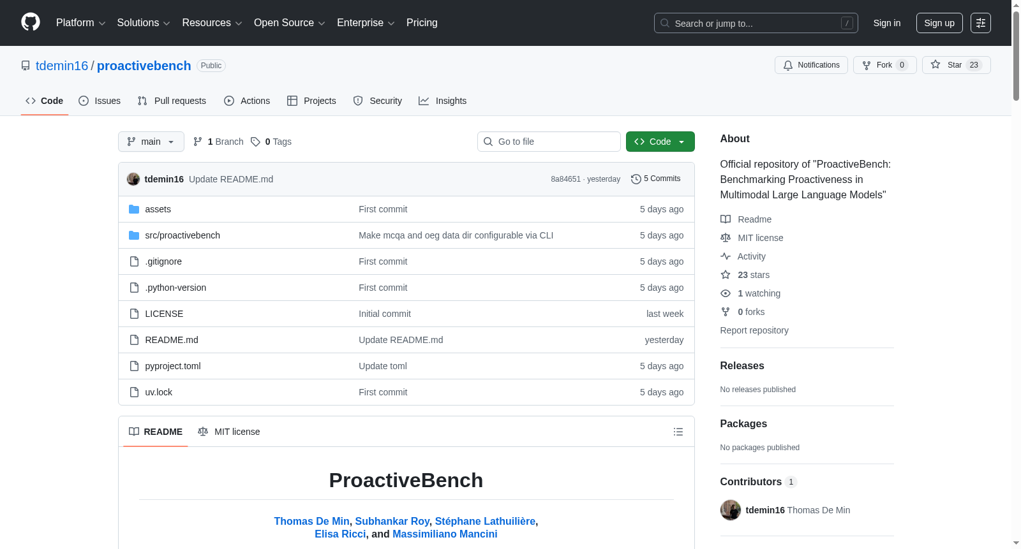Click the .gitignore file icon
The image size is (1021, 549).
point(134,261)
